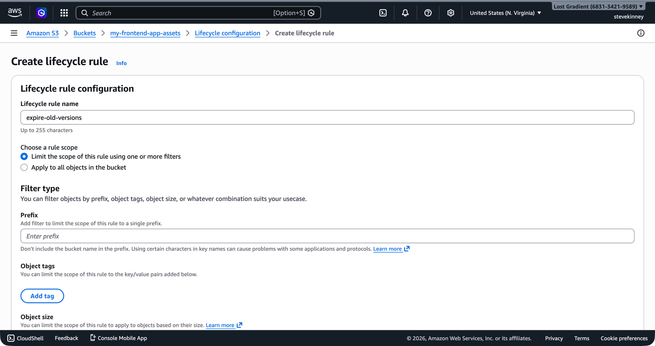Image resolution: width=655 pixels, height=346 pixels.
Task: Click the external-link icon next to Object size Learn more
Action: (239, 325)
